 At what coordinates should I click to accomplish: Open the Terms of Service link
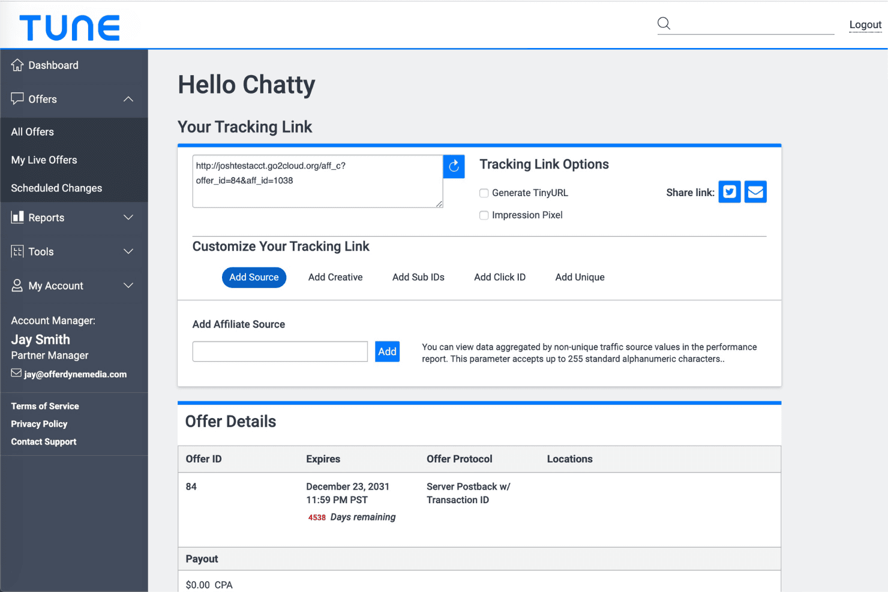coord(45,406)
